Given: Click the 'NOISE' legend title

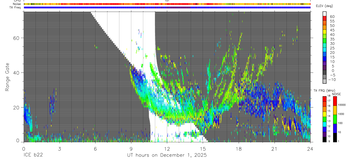Looking at the screenshot, I should click(x=336, y=94).
